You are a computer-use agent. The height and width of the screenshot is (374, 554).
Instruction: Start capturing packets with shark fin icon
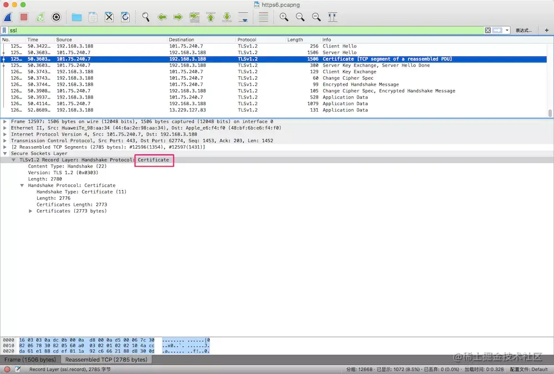tap(8, 17)
